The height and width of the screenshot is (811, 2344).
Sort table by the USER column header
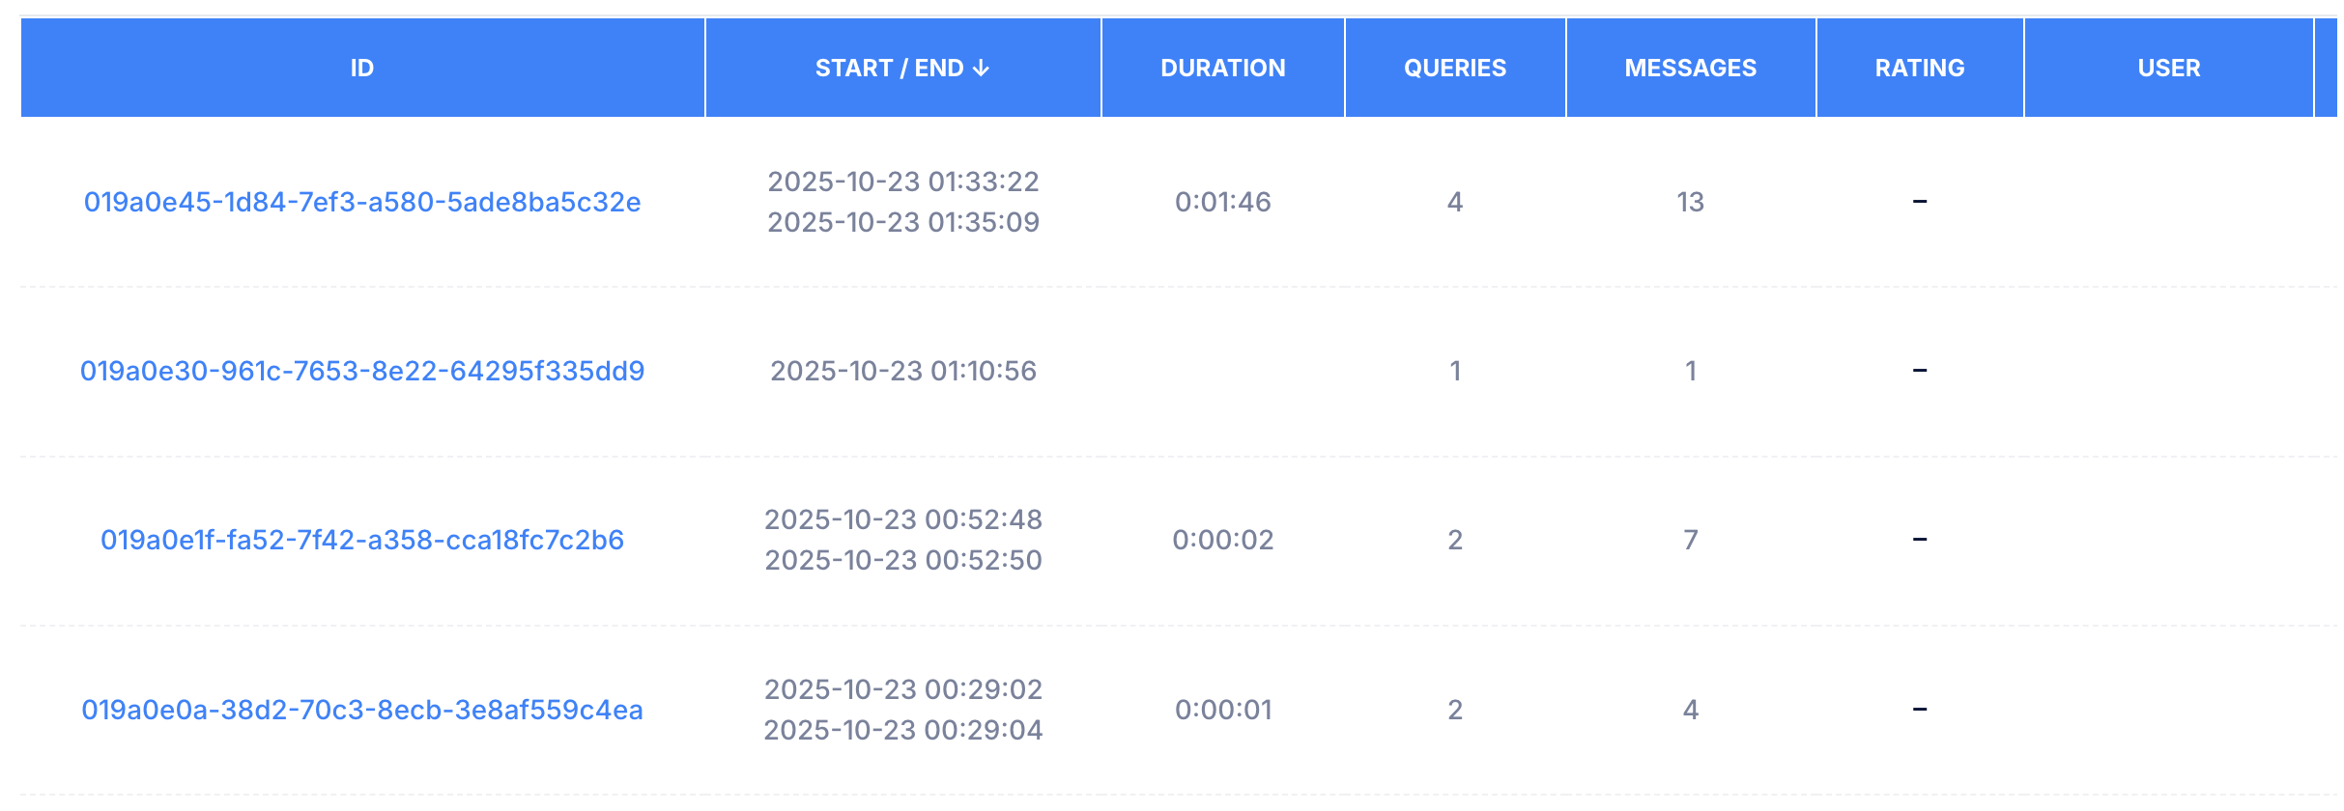[2167, 68]
